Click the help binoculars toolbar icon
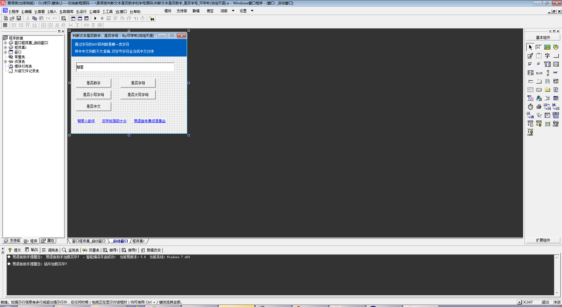The image size is (562, 307). coord(152,18)
